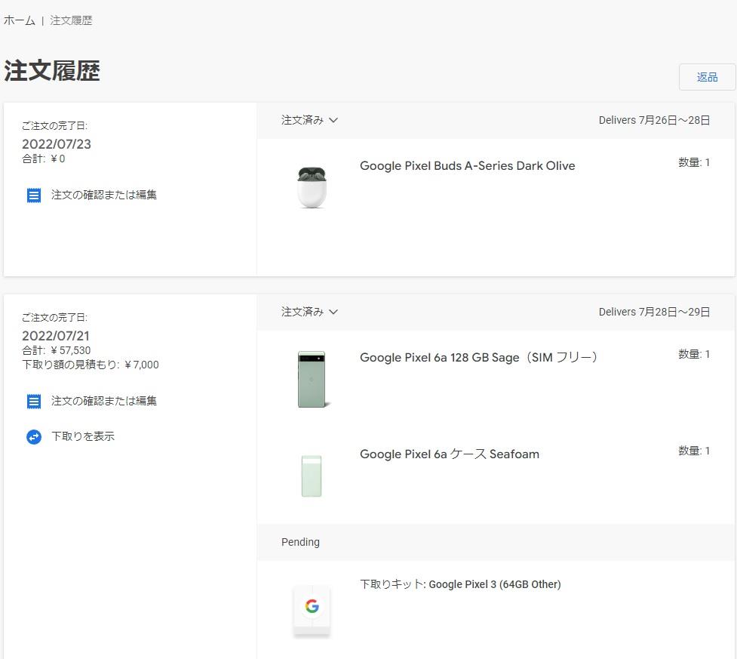Click the 注文履歴 breadcrumb text
The width and height of the screenshot is (737, 659).
tap(71, 20)
